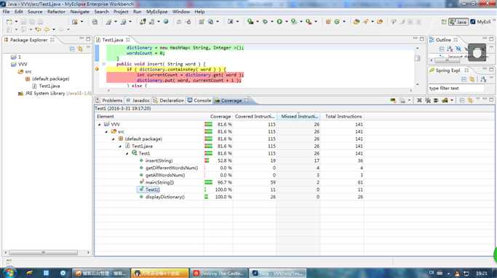Click Remove Session X icon in Coverage view

[x=419, y=100]
